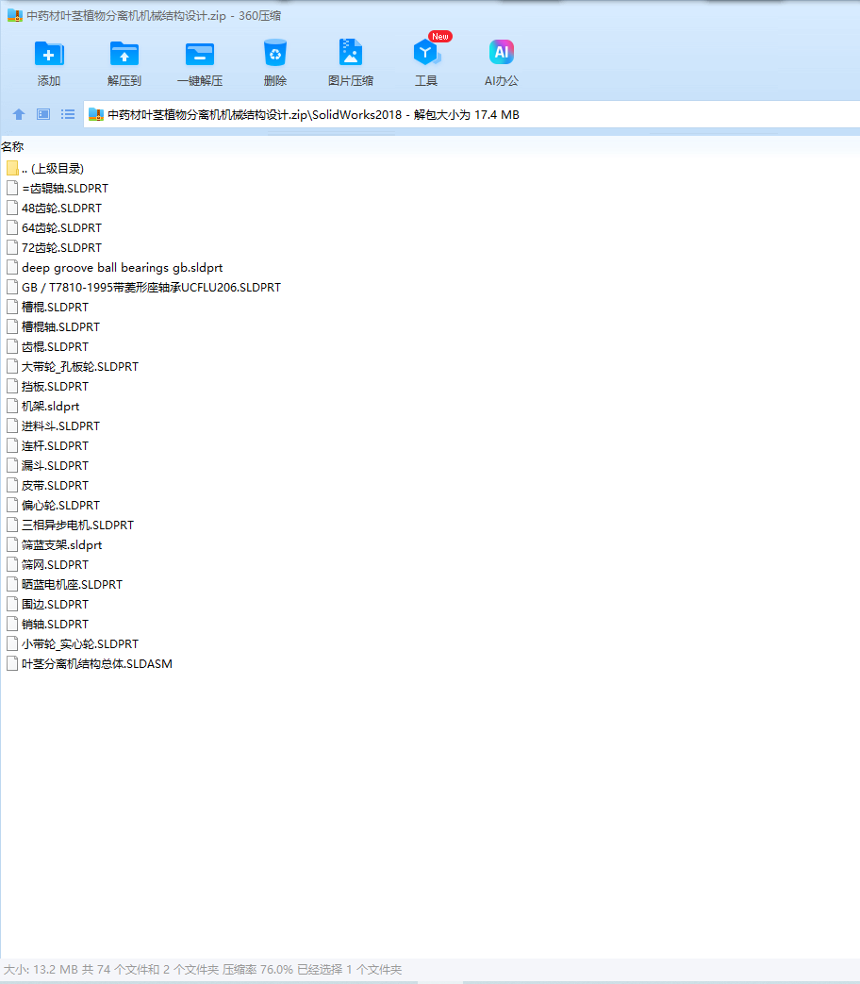Click the archive path address field
The width and height of the screenshot is (860, 984).
471,114
